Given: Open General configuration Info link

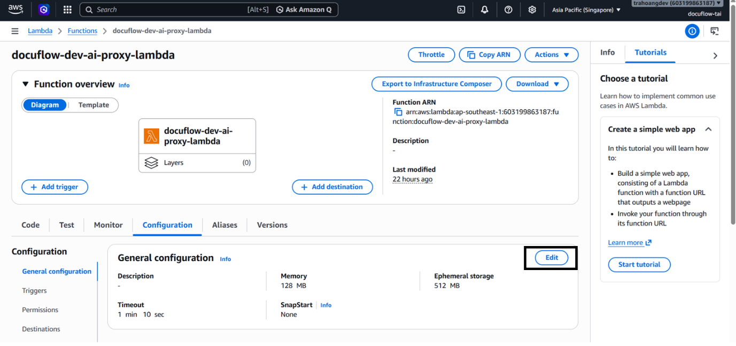Looking at the screenshot, I should coord(226,259).
